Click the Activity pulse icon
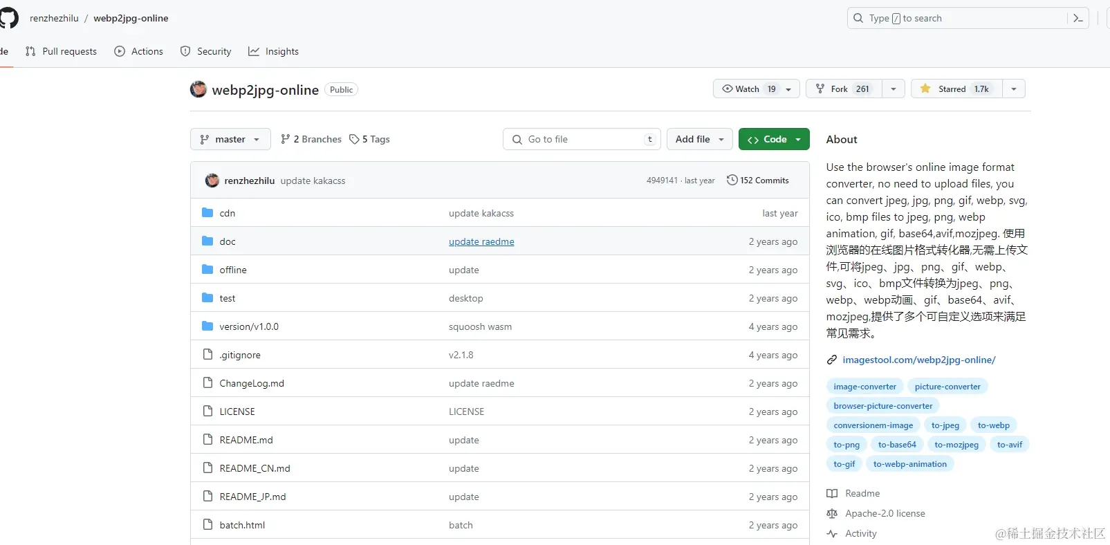The image size is (1110, 545). 832,533
